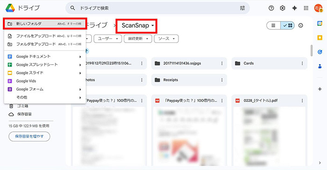The width and height of the screenshot is (327, 170).
Task: Select Google Vids menu item
Action: [x=45, y=81]
